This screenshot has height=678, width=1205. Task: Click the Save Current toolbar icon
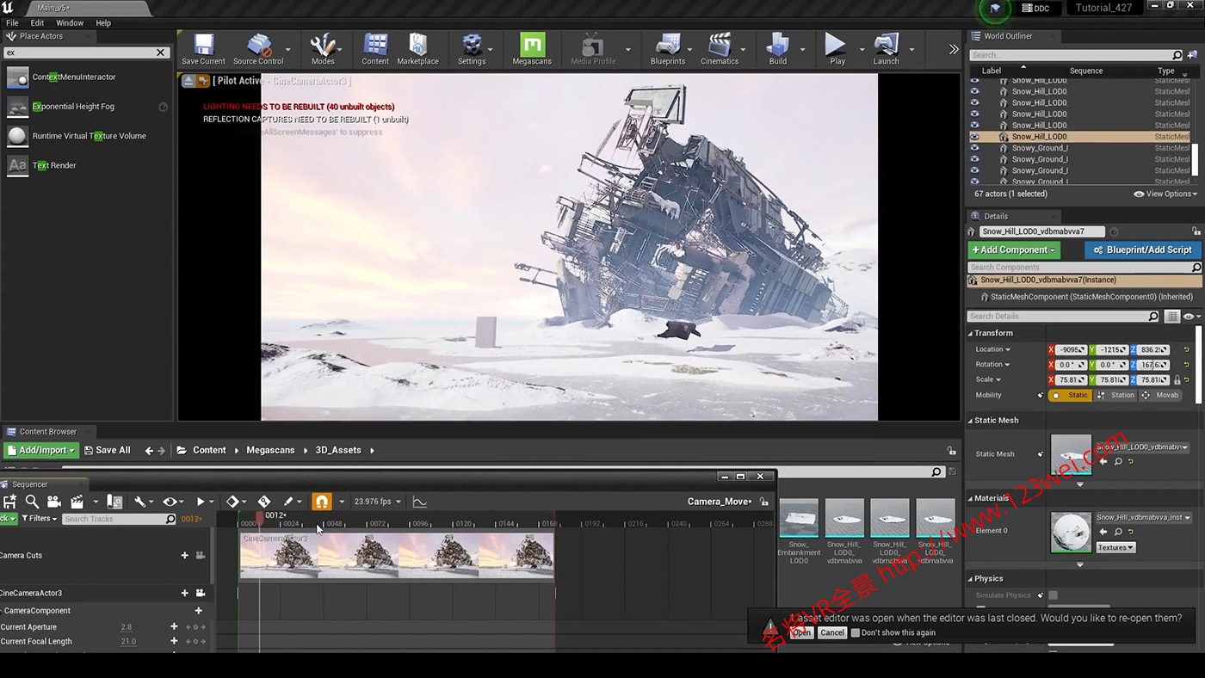203,49
